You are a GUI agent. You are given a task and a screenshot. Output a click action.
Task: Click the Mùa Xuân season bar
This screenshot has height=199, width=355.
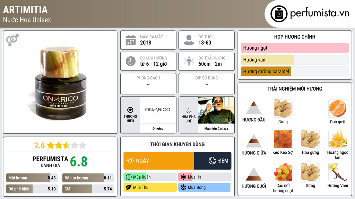[x=150, y=177]
